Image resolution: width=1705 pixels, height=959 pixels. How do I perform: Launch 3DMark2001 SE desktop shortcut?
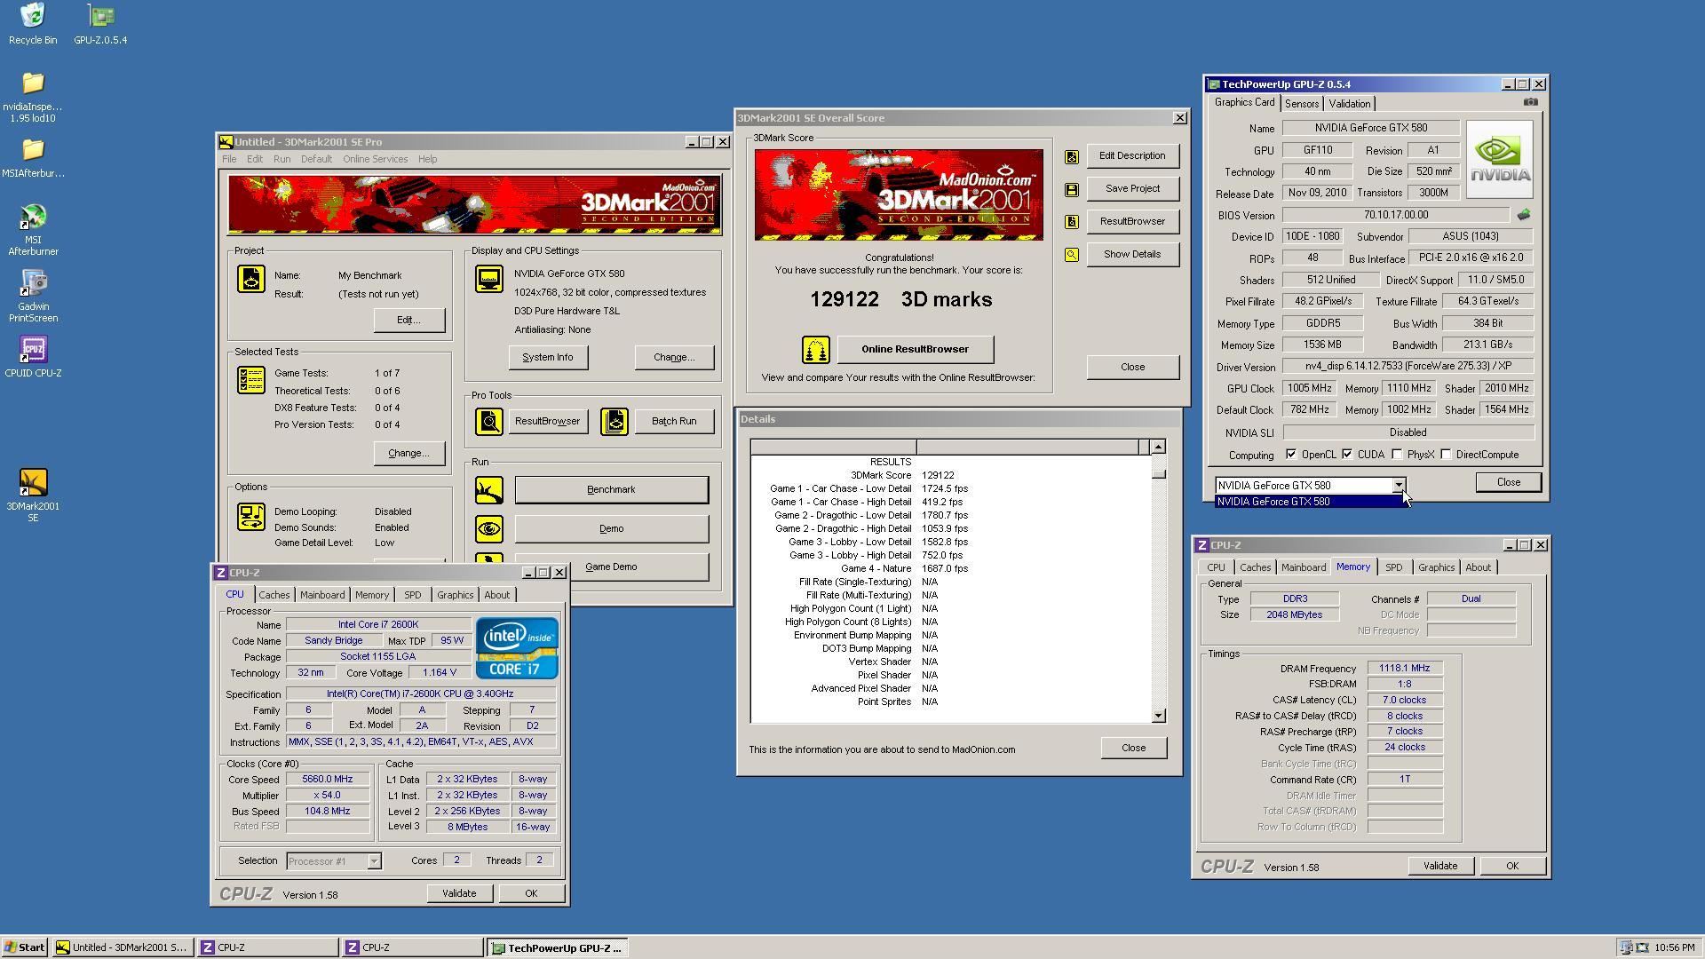click(33, 495)
